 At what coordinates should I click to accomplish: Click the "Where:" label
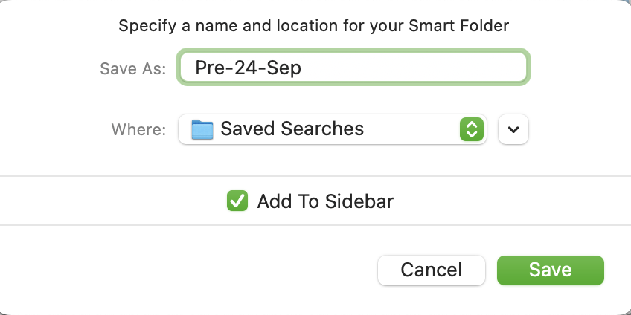coord(138,129)
